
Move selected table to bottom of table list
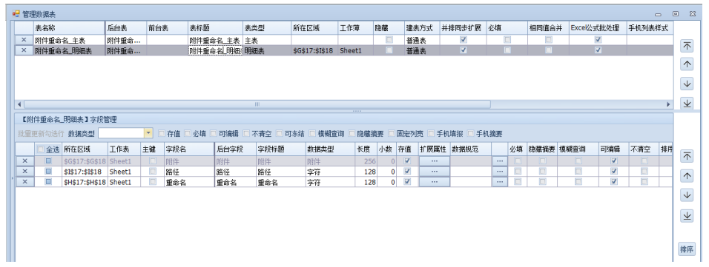(x=687, y=103)
